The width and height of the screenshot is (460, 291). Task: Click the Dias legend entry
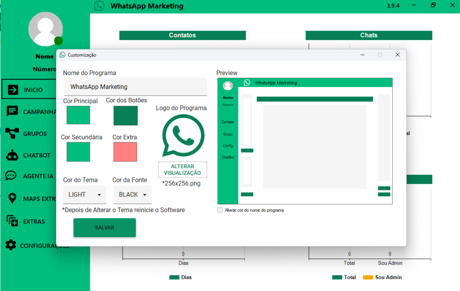[181, 277]
